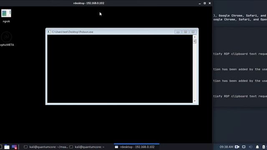Click 'Google Chrome, Safari, and' text in background terminal

click(242, 15)
